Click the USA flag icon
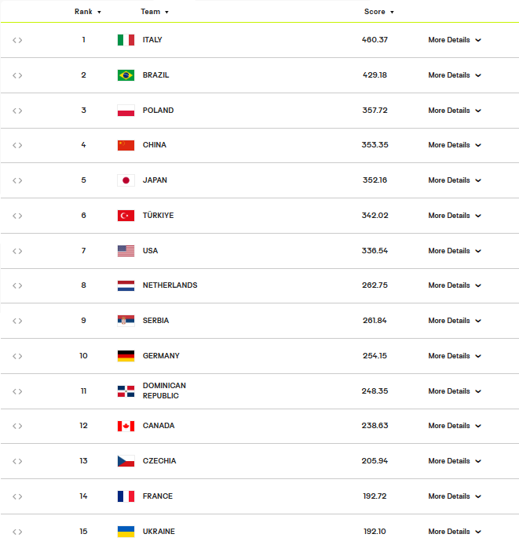The width and height of the screenshot is (519, 545). (126, 251)
